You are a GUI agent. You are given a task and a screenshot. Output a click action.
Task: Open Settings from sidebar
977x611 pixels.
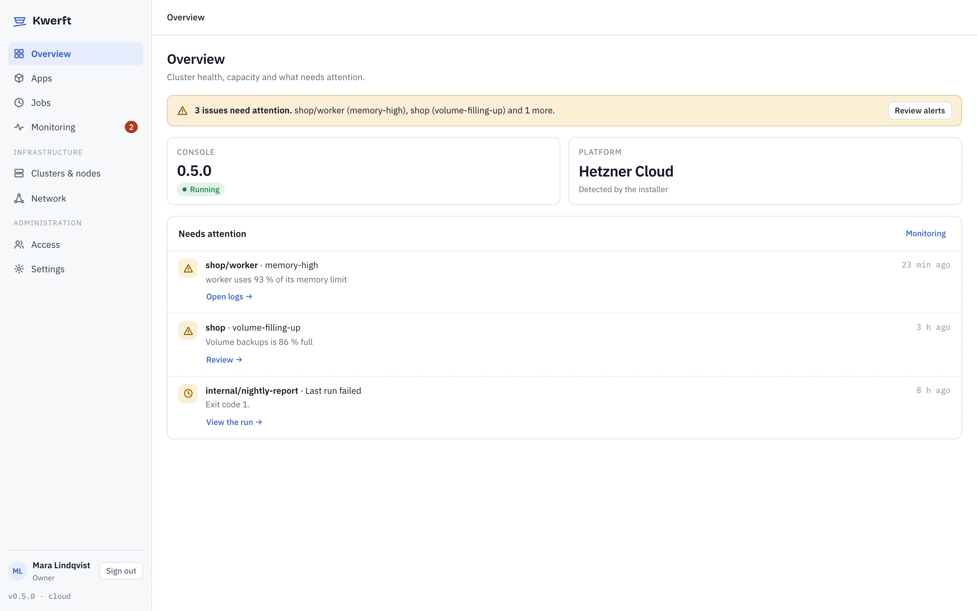tap(76, 269)
